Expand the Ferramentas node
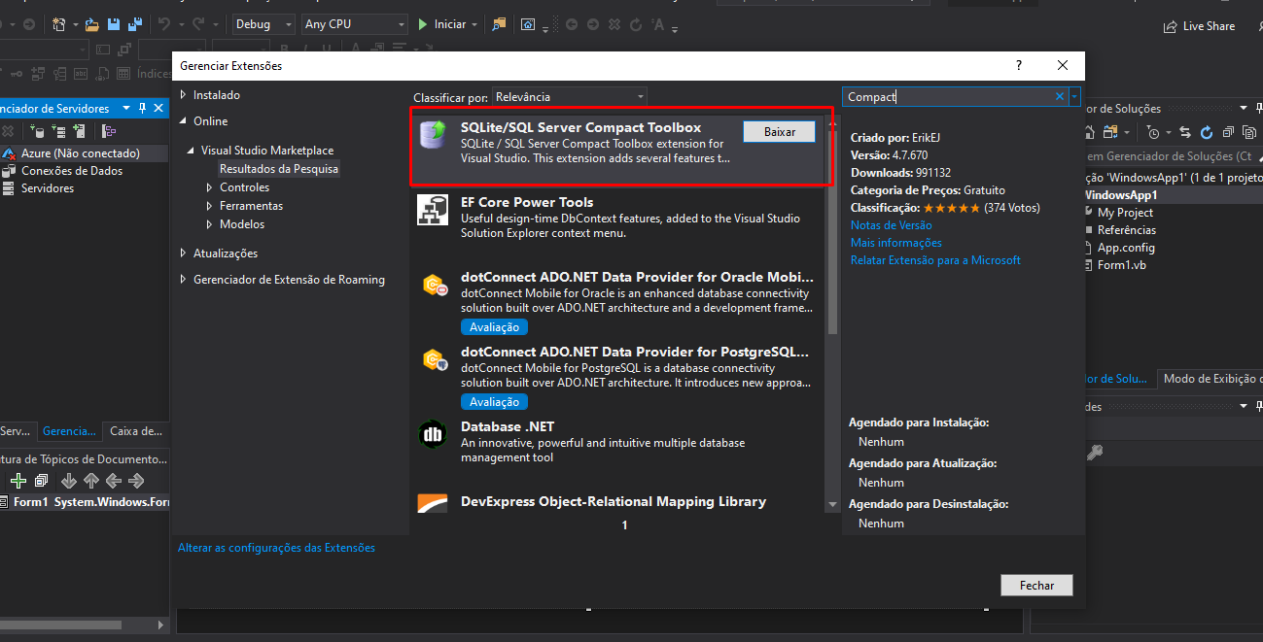The height and width of the screenshot is (642, 1263). [209, 206]
